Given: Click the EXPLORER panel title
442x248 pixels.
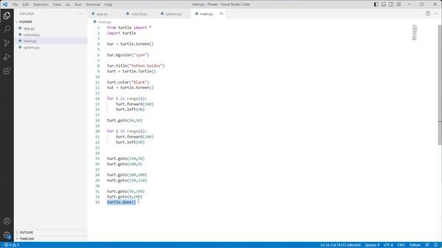Looking at the screenshot, I should point(27,14).
